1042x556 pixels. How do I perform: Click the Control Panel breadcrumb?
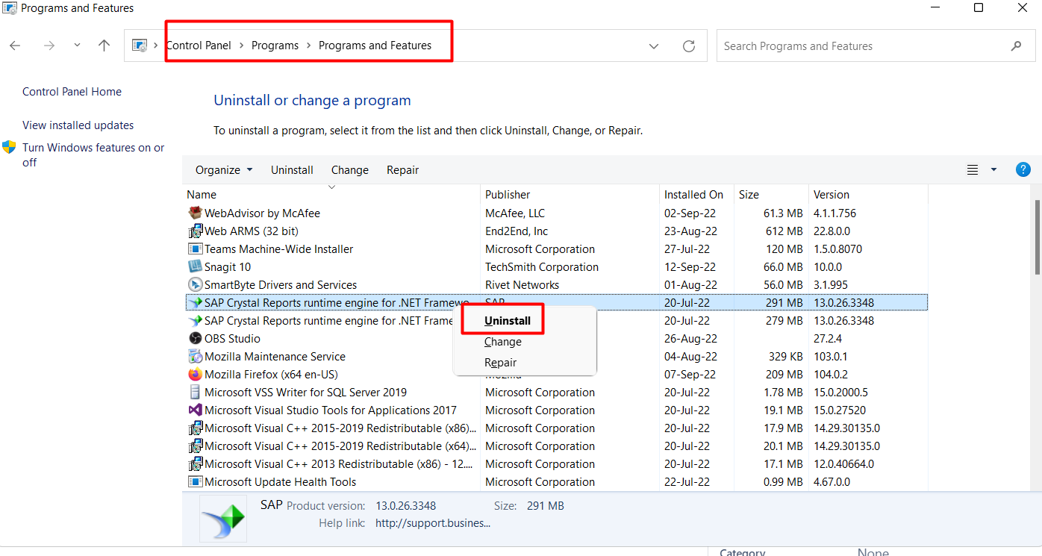coord(199,46)
